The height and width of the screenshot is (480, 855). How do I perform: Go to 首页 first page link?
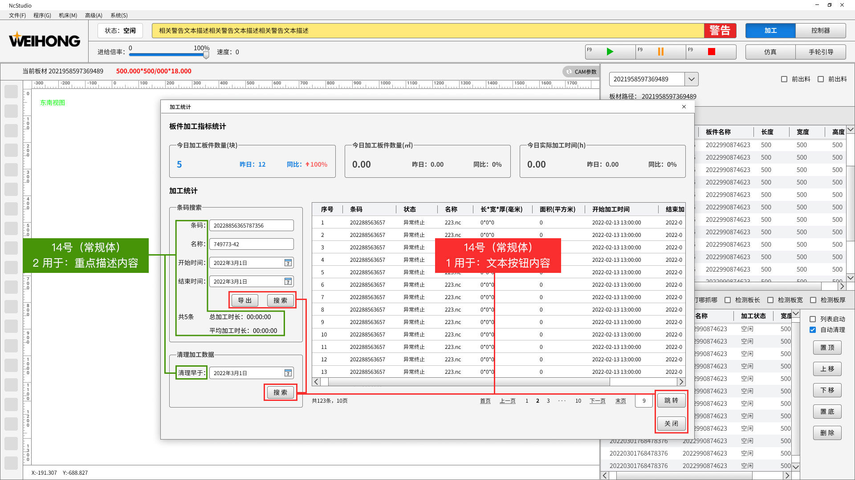pyautogui.click(x=485, y=401)
